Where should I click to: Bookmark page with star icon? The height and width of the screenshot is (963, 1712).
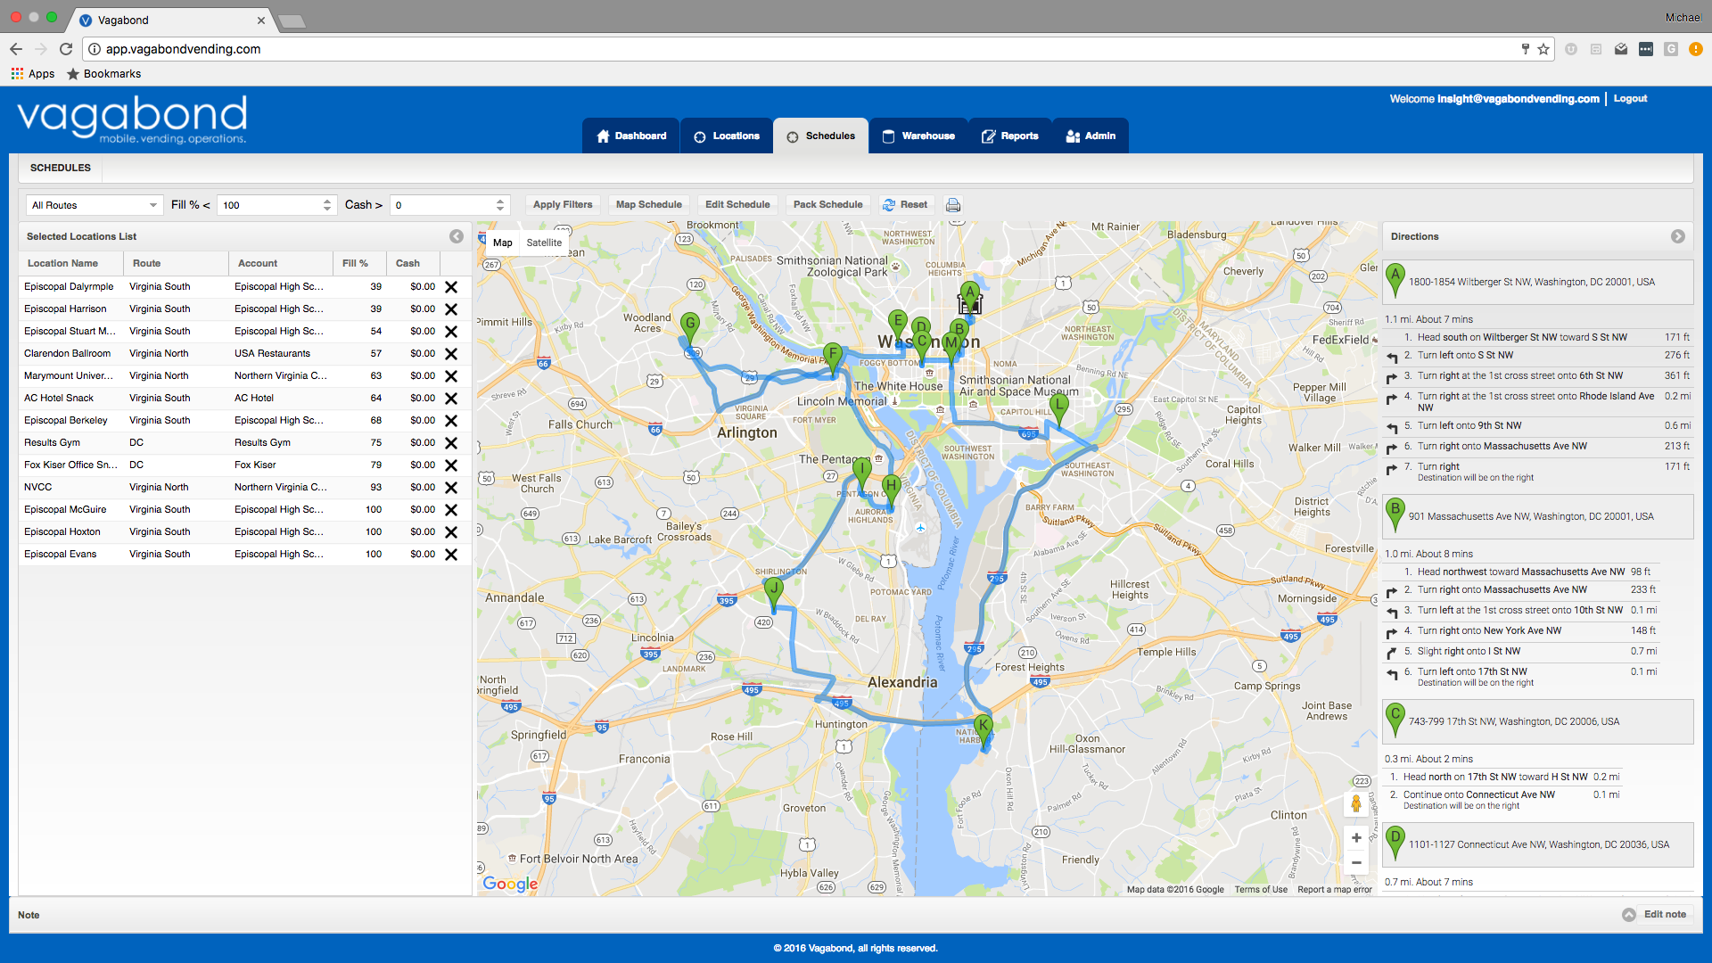[1543, 49]
